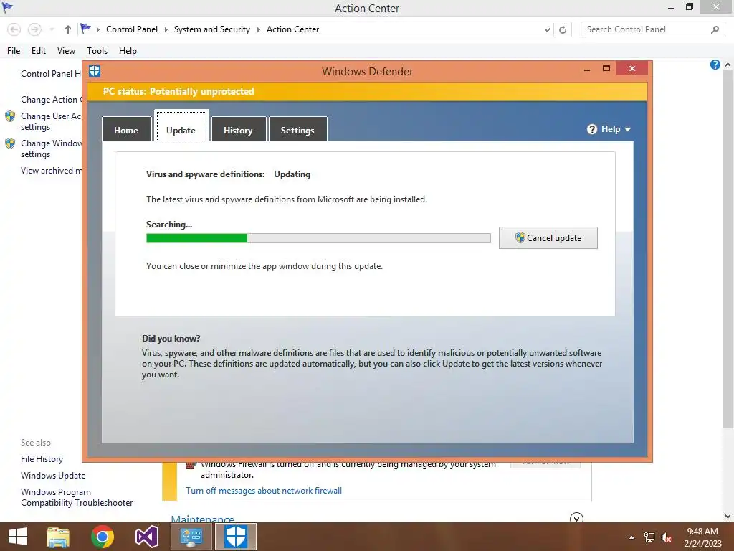
Task: Open the Edit menu
Action: pos(39,51)
